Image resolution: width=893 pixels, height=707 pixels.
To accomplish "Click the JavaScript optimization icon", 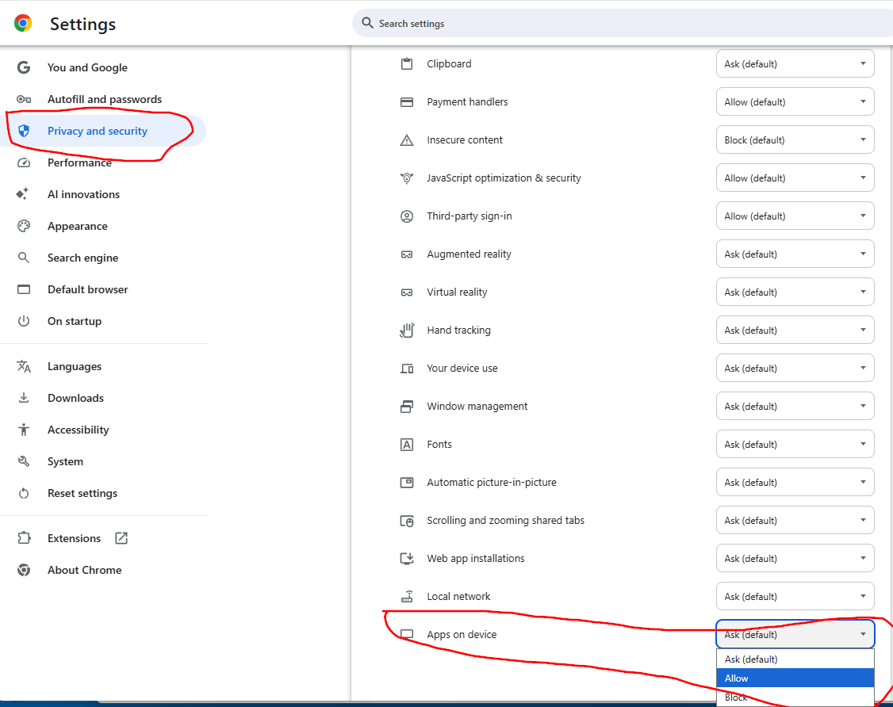I will point(407,178).
